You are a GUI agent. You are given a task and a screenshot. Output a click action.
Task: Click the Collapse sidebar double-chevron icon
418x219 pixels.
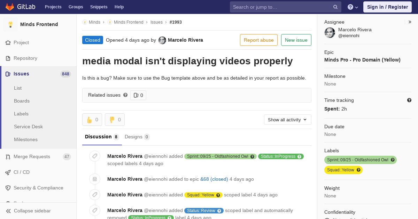click(8, 211)
